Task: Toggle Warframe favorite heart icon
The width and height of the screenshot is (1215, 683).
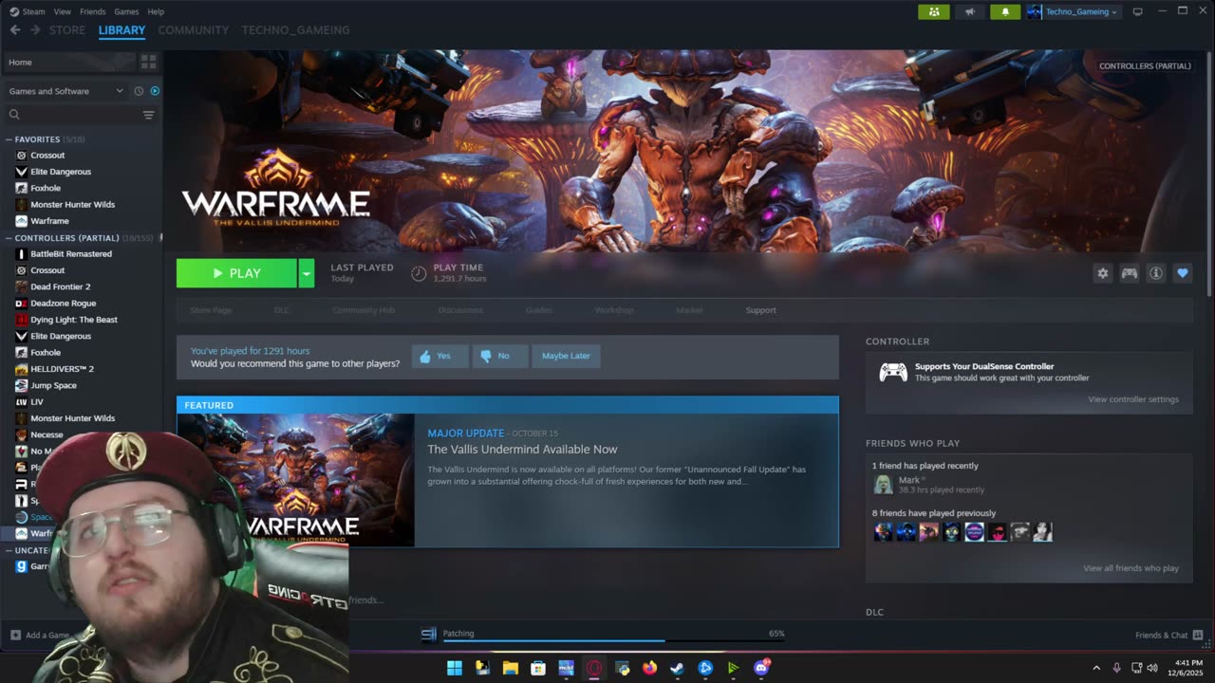Action: 1182,273
